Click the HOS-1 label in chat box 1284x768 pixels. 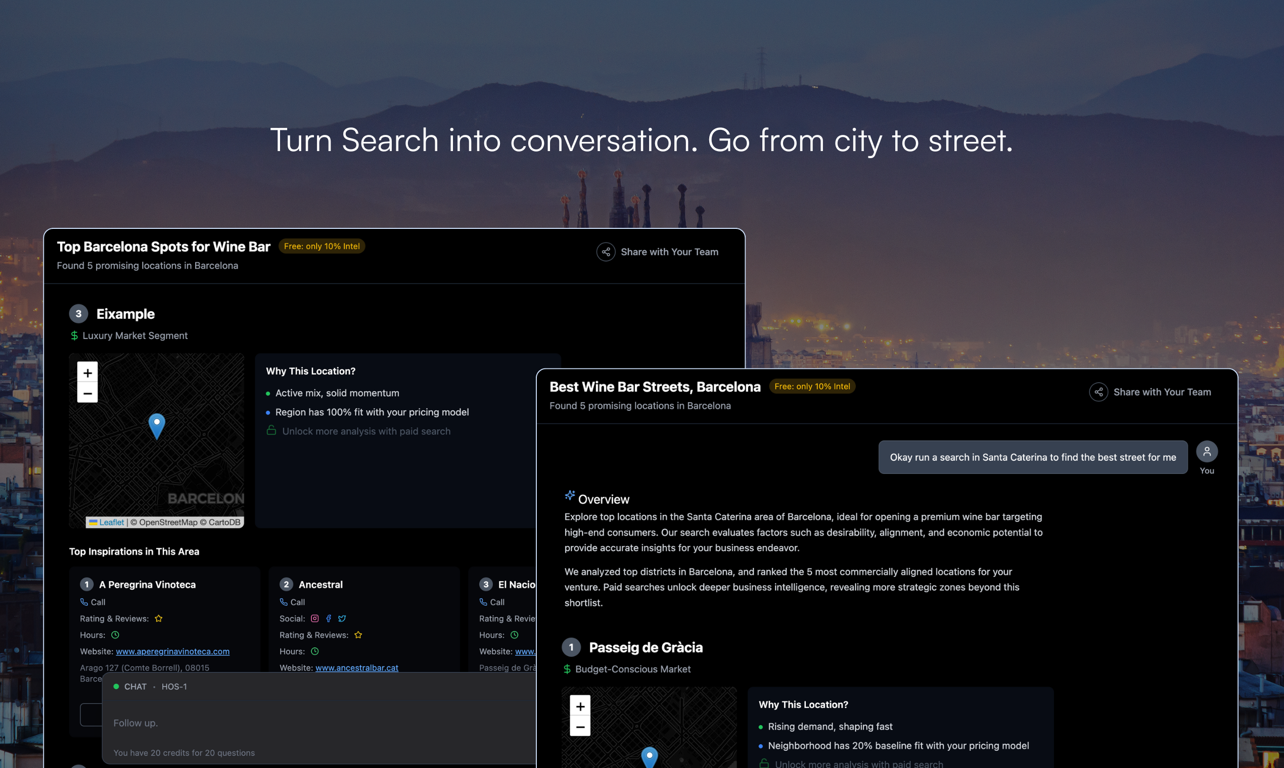tap(174, 687)
